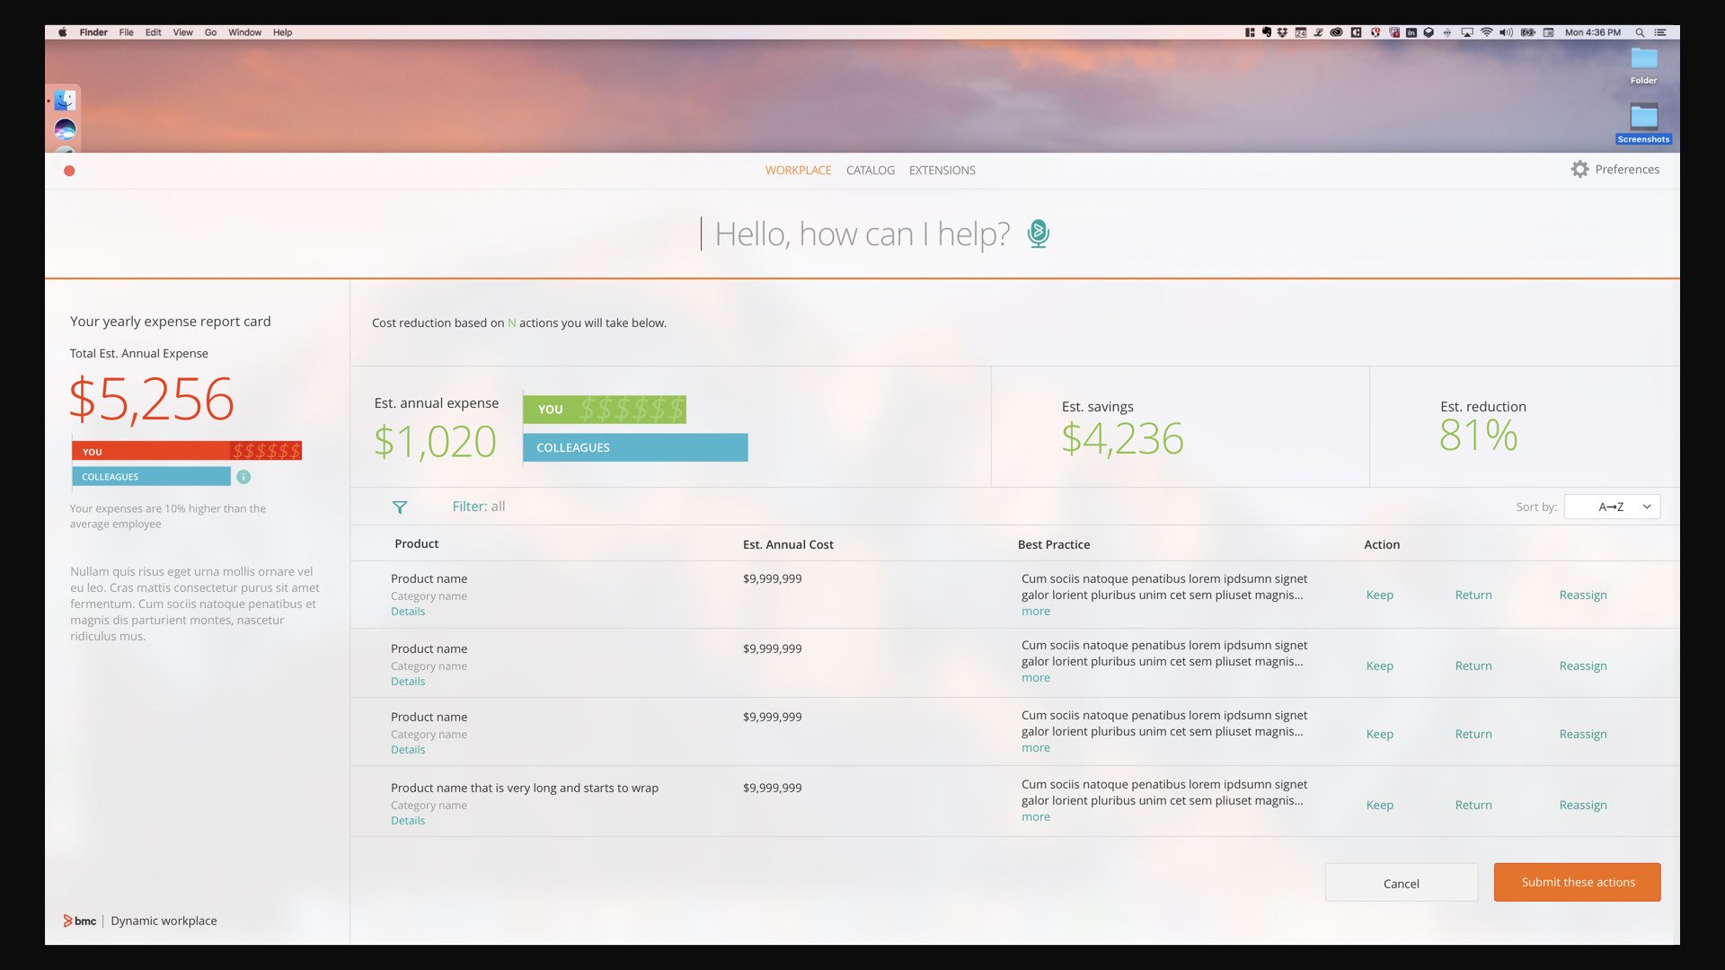Open Wi-Fi status in menu bar
Image resolution: width=1725 pixels, height=970 pixels.
[x=1487, y=32]
